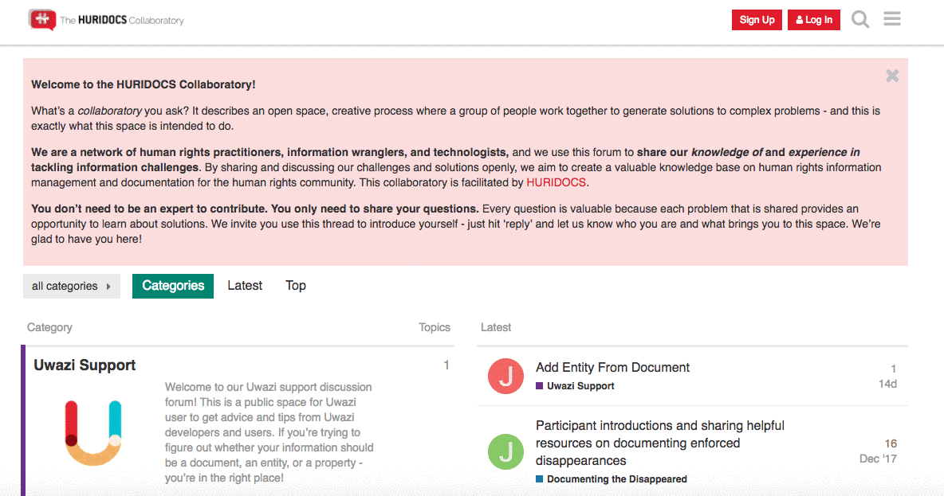Open Participant introductions and sharing helpful resources topic
The height and width of the screenshot is (496, 944).
pyautogui.click(x=660, y=443)
